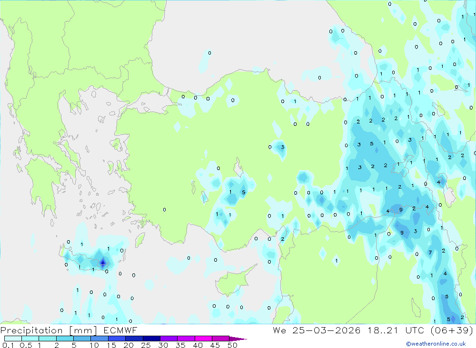Image resolution: width=476 pixels, height=348 pixels.
Task: Click the date 'We 25-03-2026' text
Action: pos(317,330)
